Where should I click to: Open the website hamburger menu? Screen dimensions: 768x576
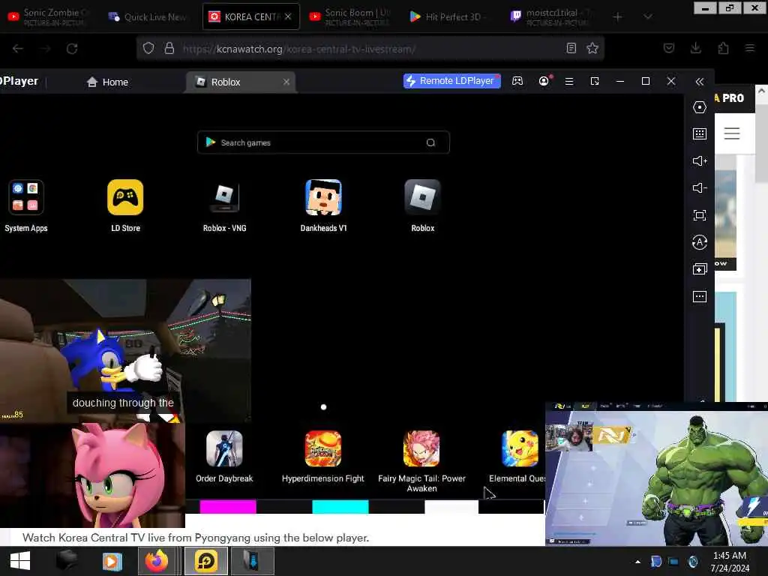pos(732,133)
